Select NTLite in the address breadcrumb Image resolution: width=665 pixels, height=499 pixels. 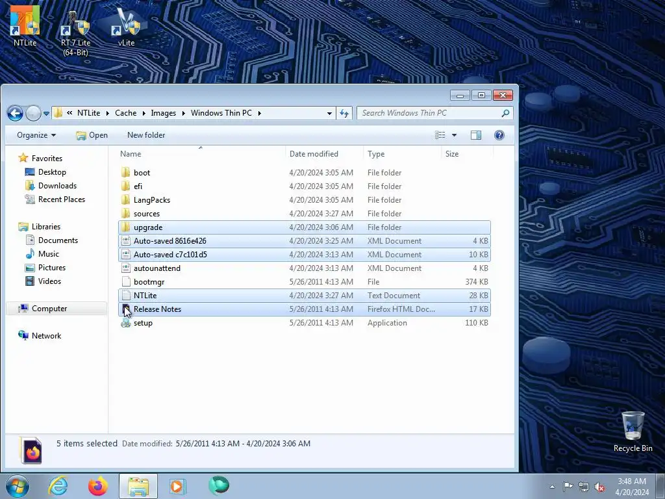tap(88, 113)
